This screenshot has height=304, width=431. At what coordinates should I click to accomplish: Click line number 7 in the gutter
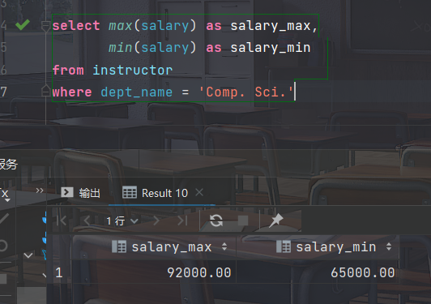[x=3, y=92]
